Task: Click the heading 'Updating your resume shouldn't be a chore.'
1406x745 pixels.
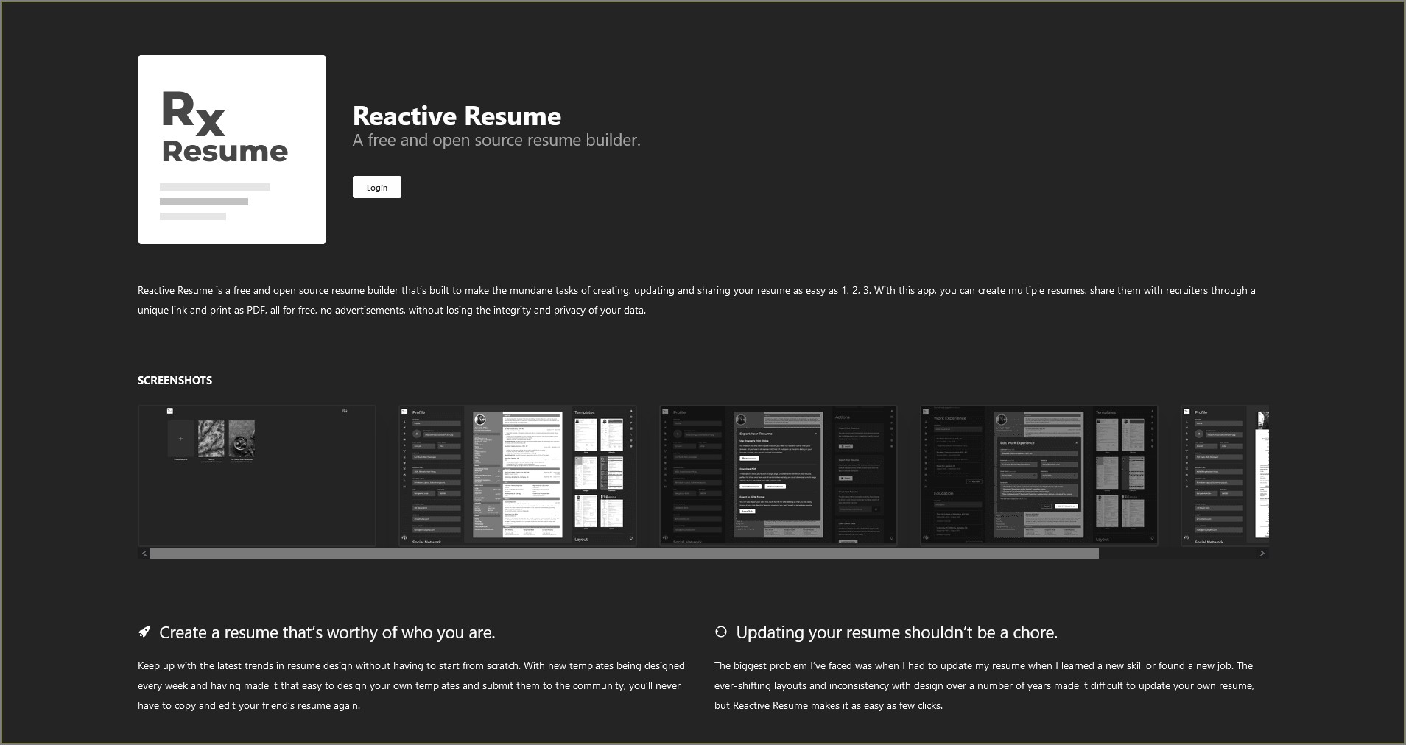Action: coord(897,632)
